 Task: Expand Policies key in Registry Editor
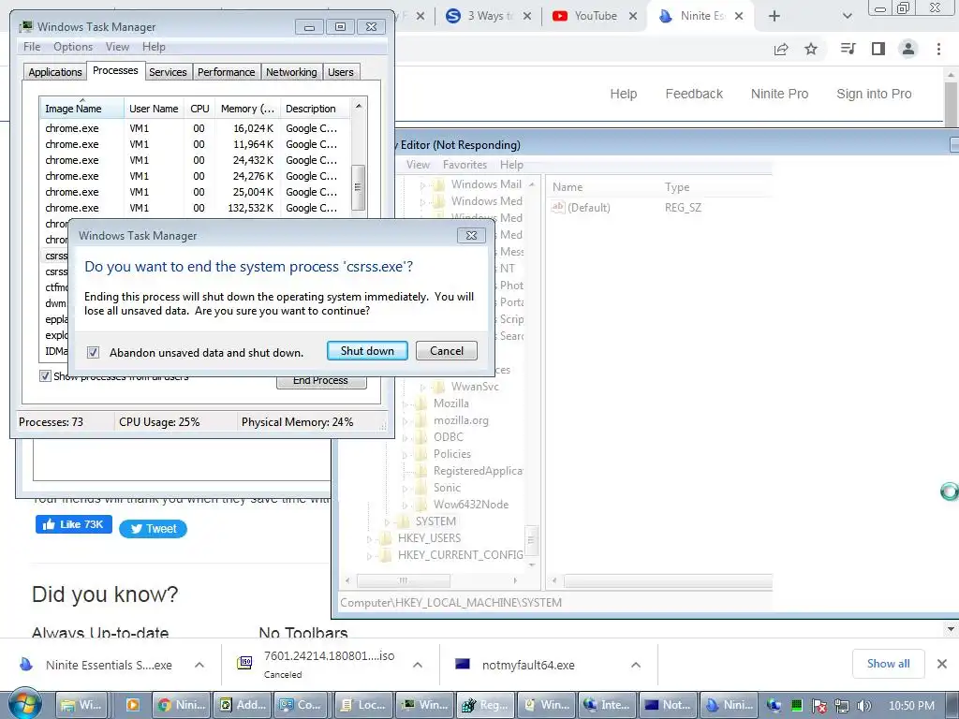pos(405,455)
